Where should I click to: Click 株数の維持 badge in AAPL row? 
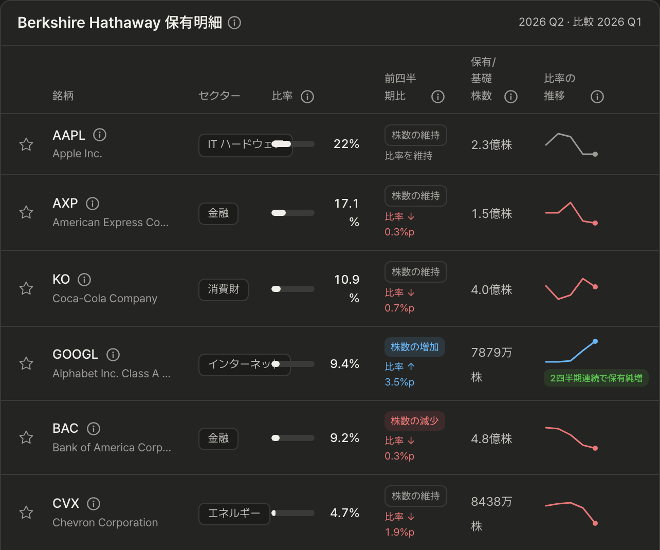(416, 135)
